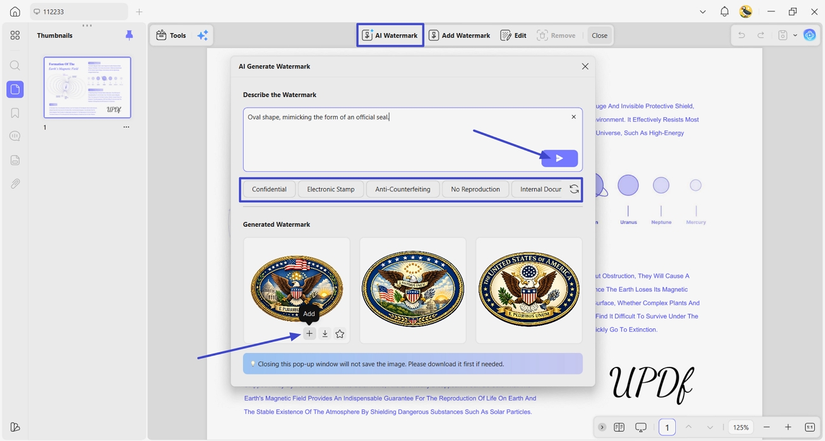The image size is (825, 441).
Task: Open the Tools menu
Action: (171, 35)
